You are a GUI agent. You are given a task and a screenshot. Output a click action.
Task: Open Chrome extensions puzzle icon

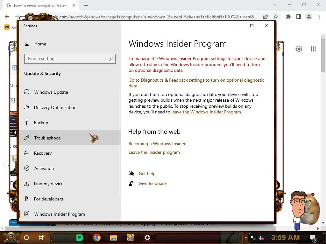[x=288, y=17]
